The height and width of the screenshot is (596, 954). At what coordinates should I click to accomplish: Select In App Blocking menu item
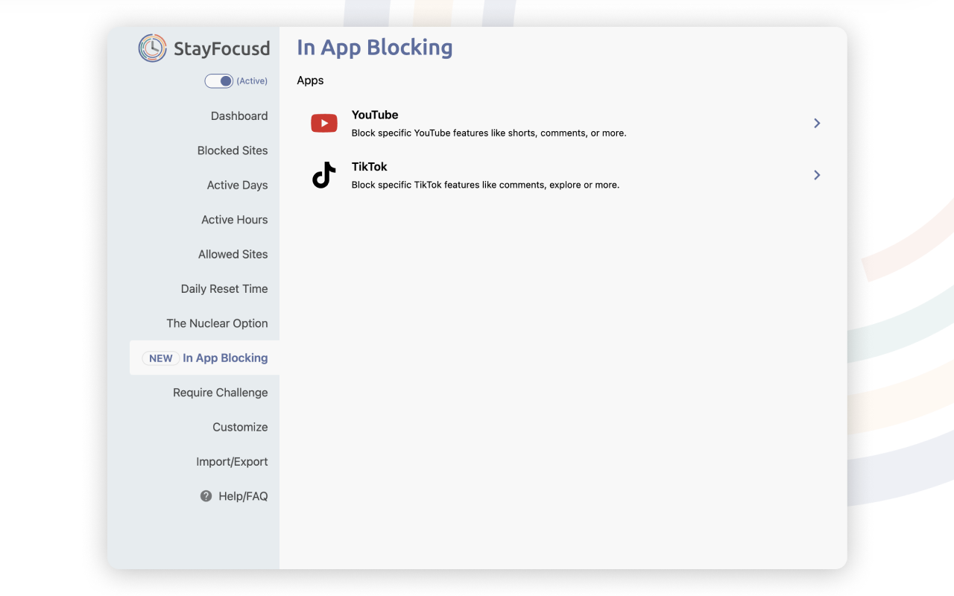coord(204,358)
